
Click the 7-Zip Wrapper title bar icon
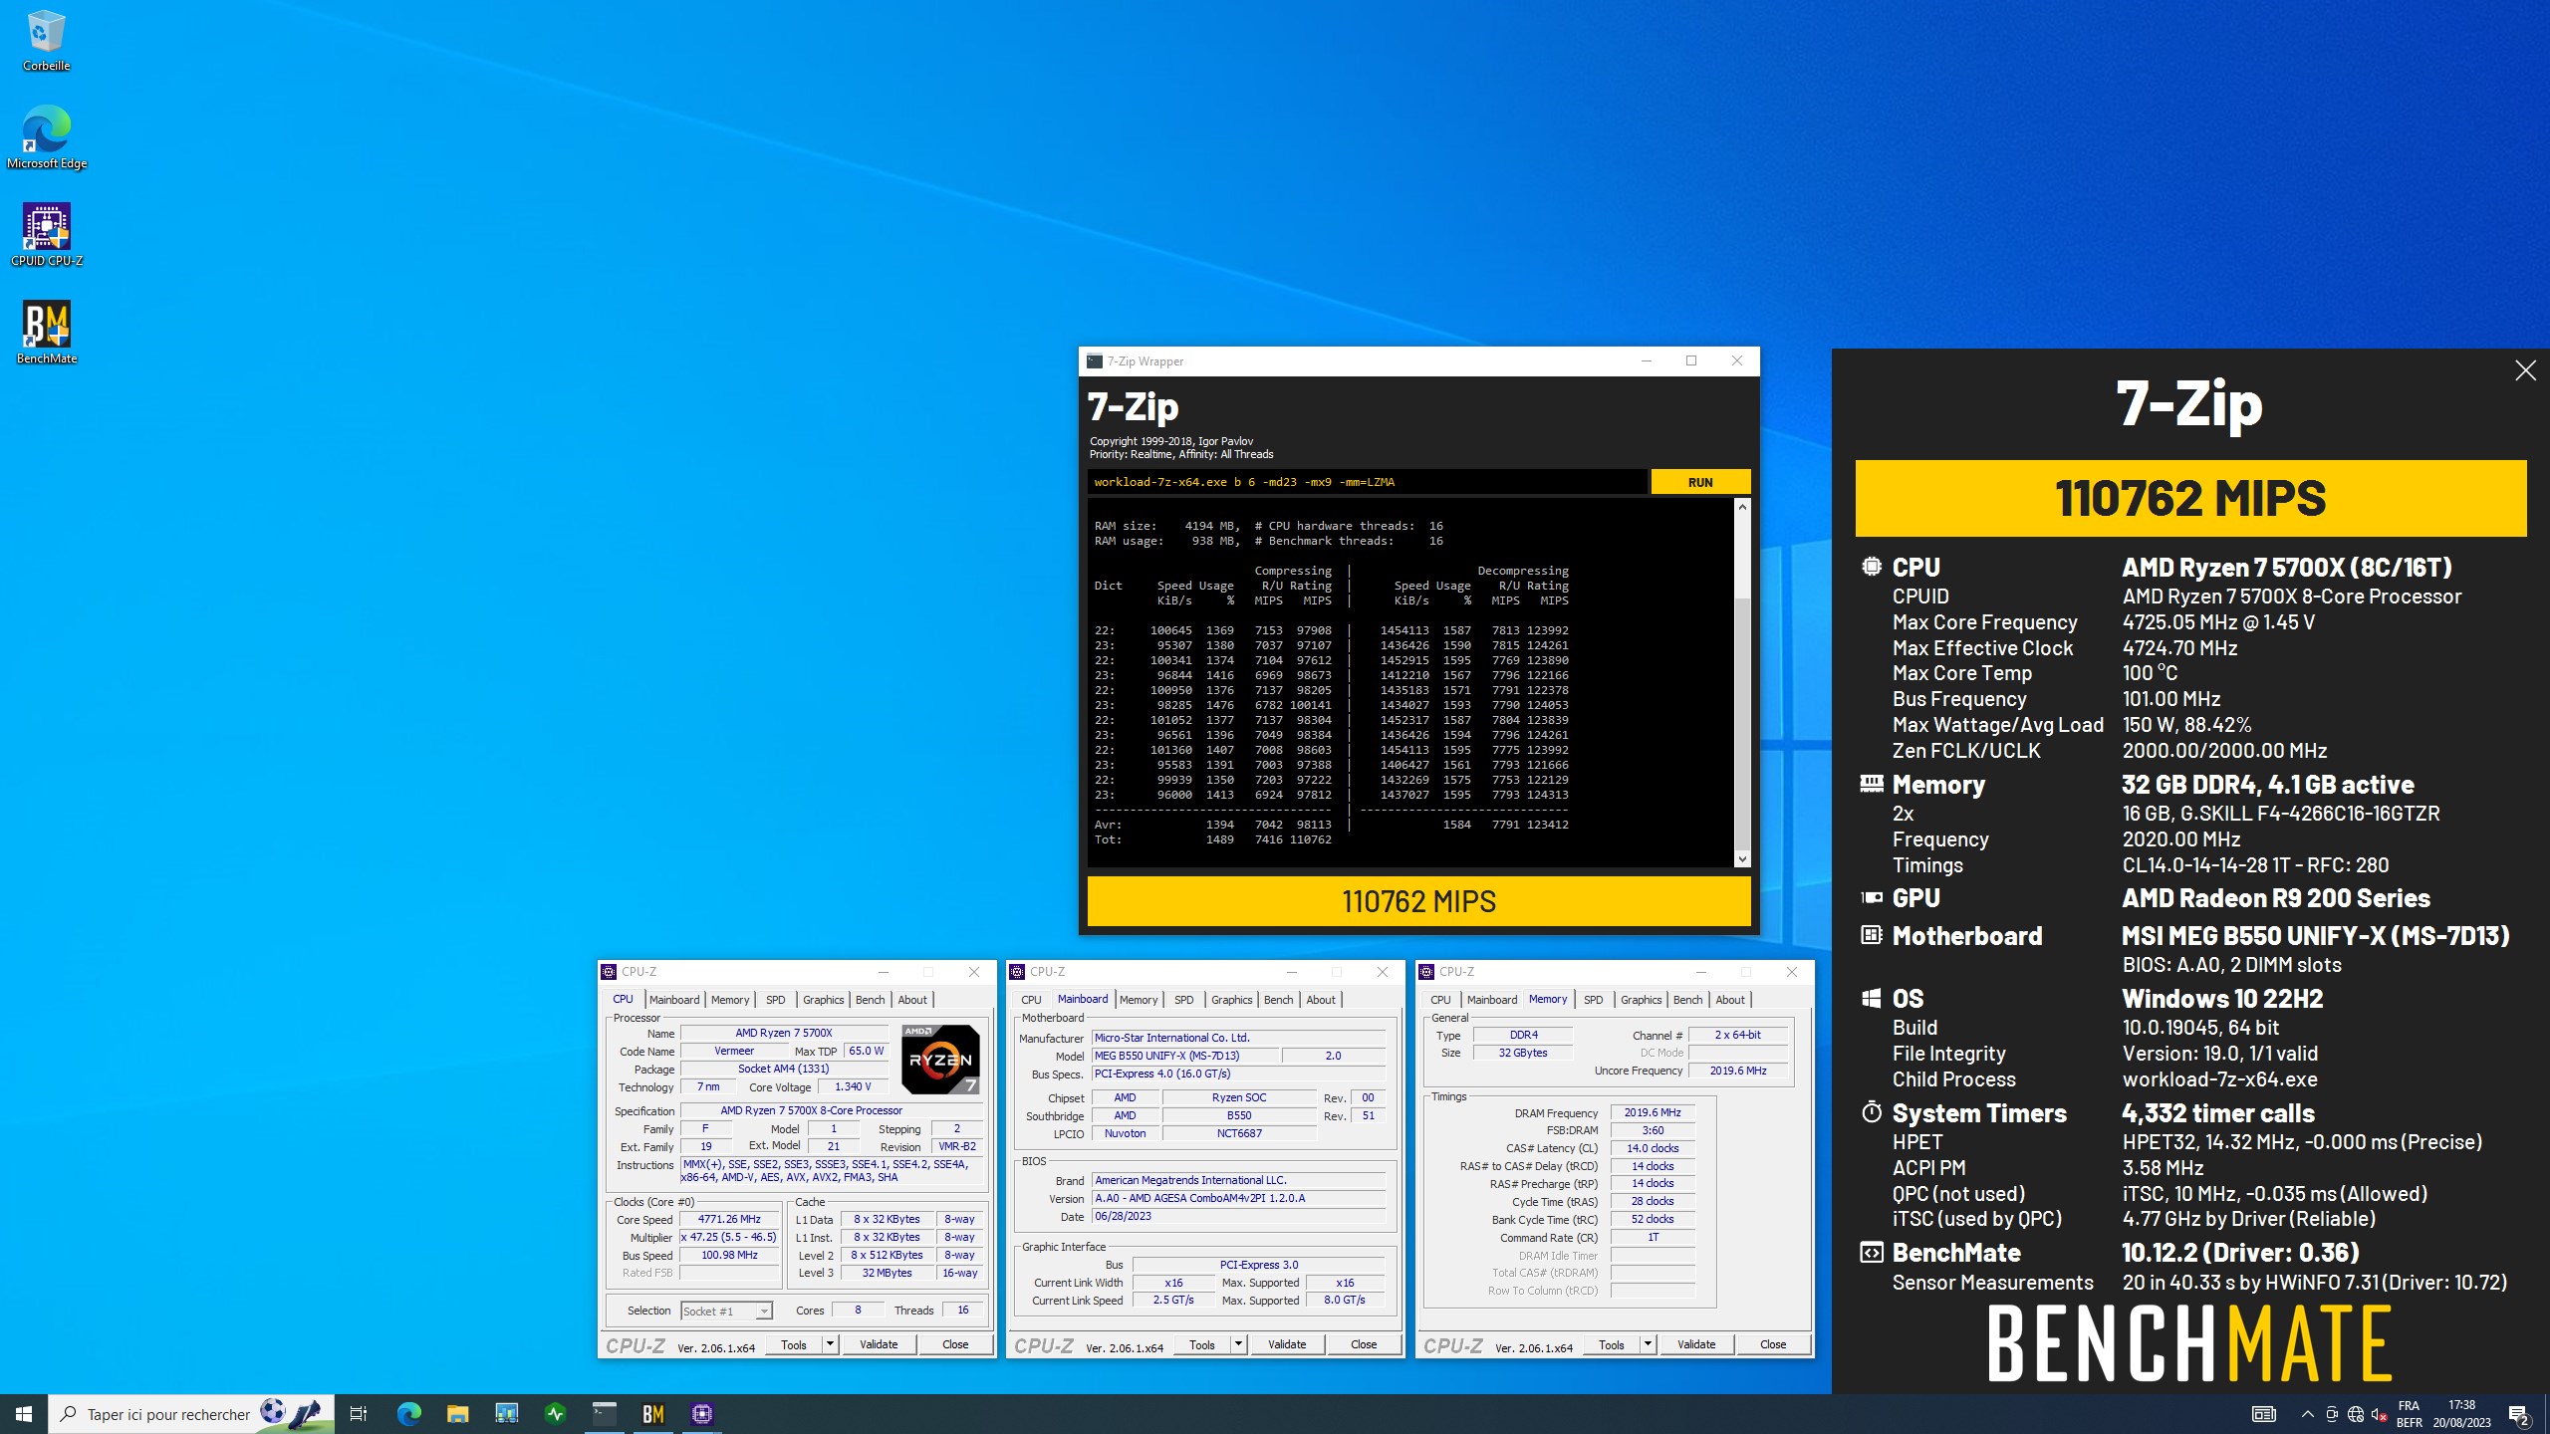pyautogui.click(x=1094, y=361)
